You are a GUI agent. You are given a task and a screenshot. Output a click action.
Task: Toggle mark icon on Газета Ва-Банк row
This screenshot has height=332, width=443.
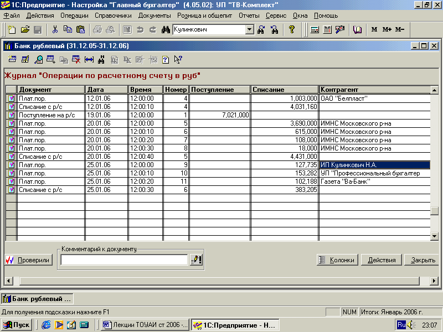click(x=11, y=181)
